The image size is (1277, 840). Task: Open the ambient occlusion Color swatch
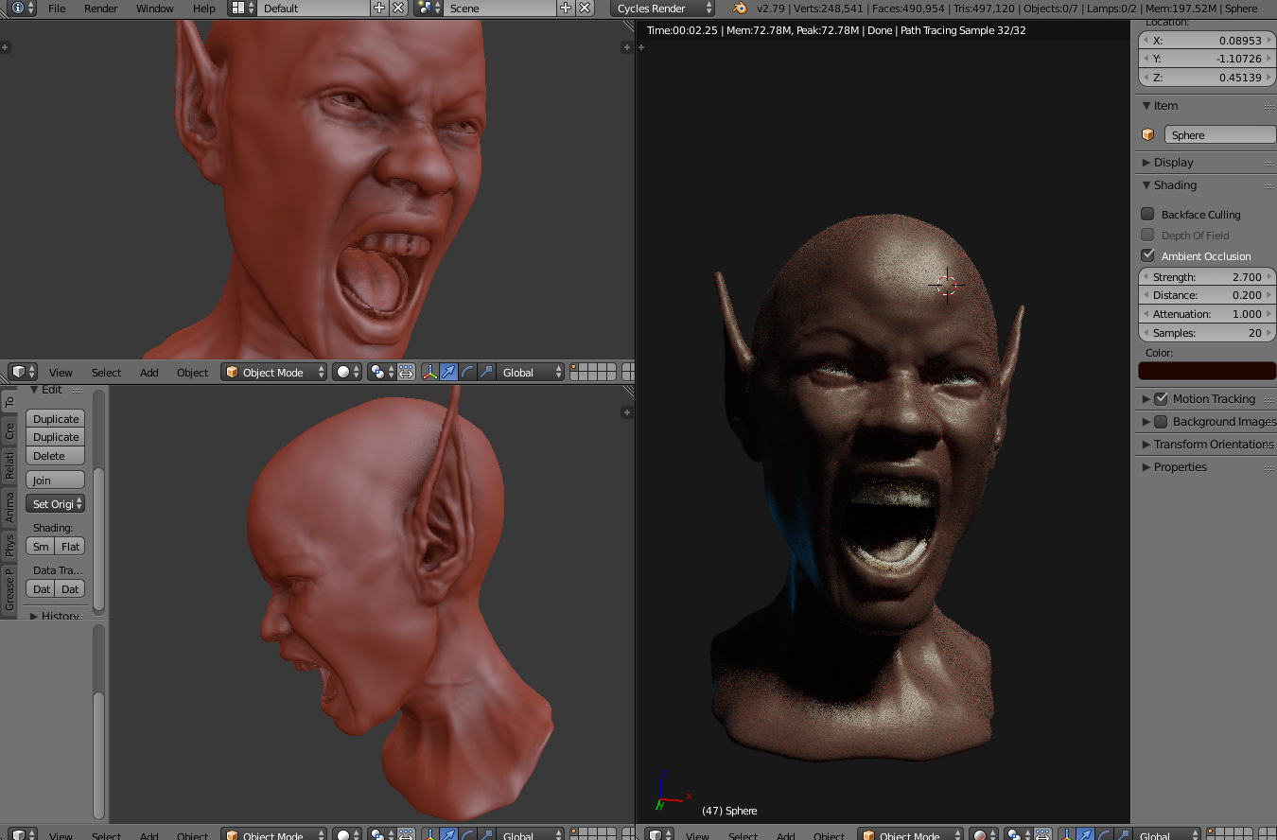(x=1207, y=370)
